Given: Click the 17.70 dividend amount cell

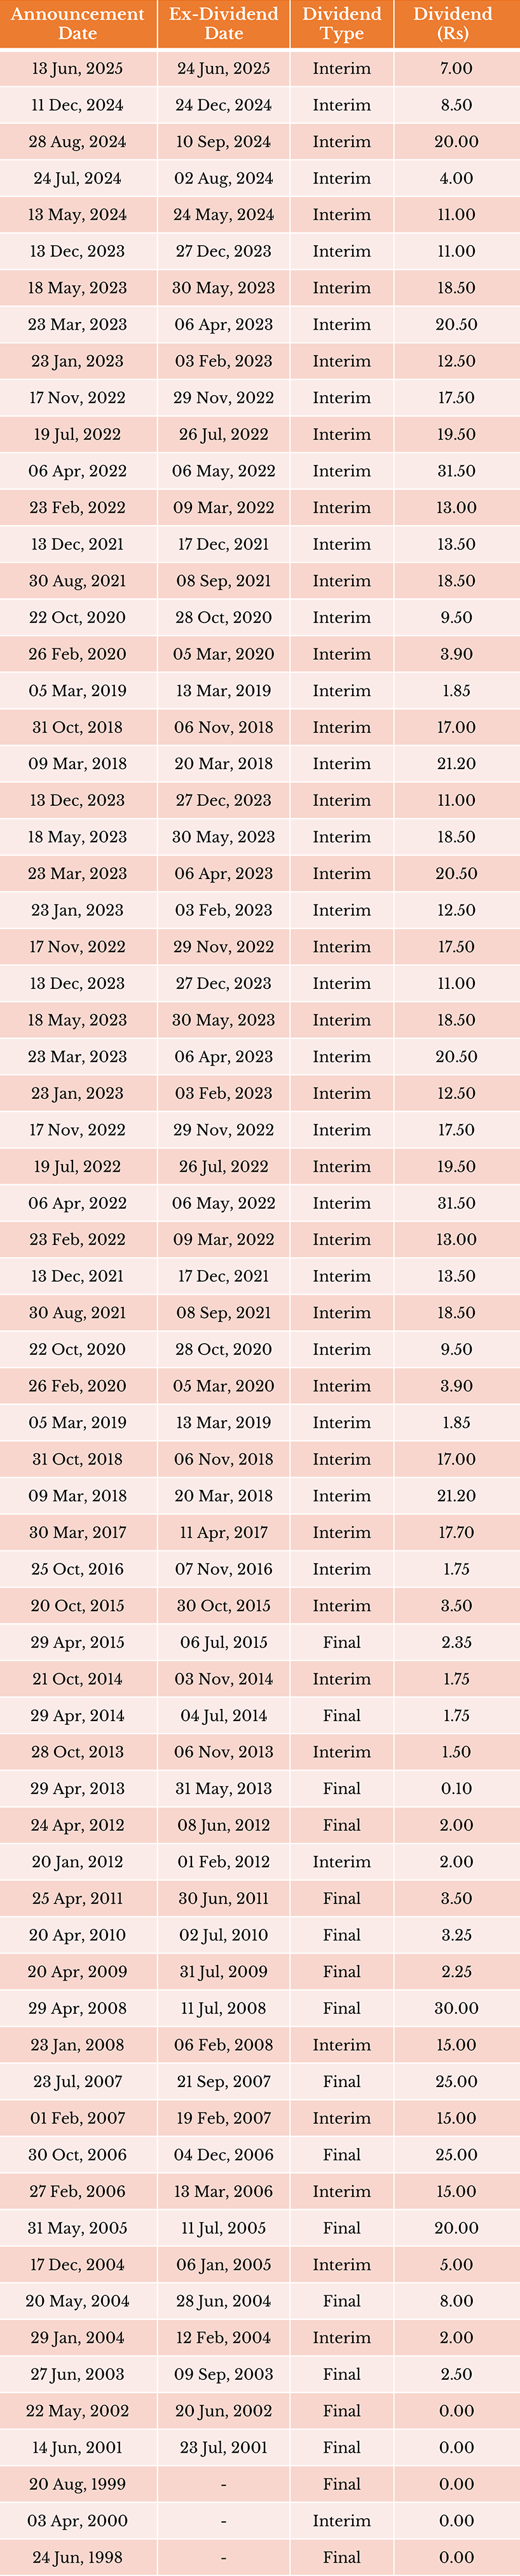Looking at the screenshot, I should [x=456, y=1533].
